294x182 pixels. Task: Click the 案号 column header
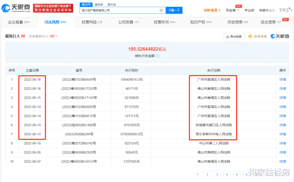click(79, 70)
